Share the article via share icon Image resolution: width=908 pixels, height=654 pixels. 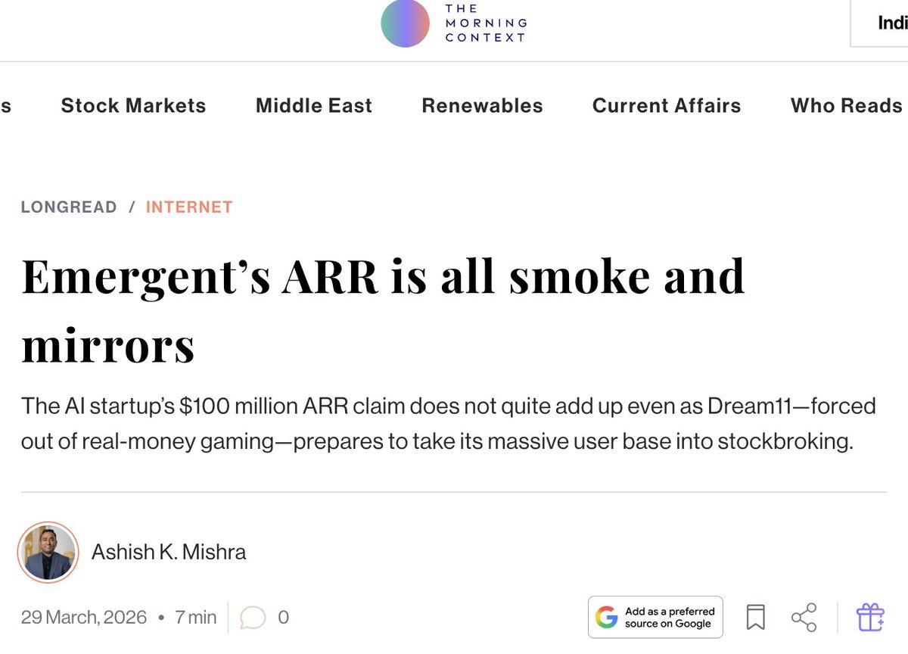pos(804,618)
